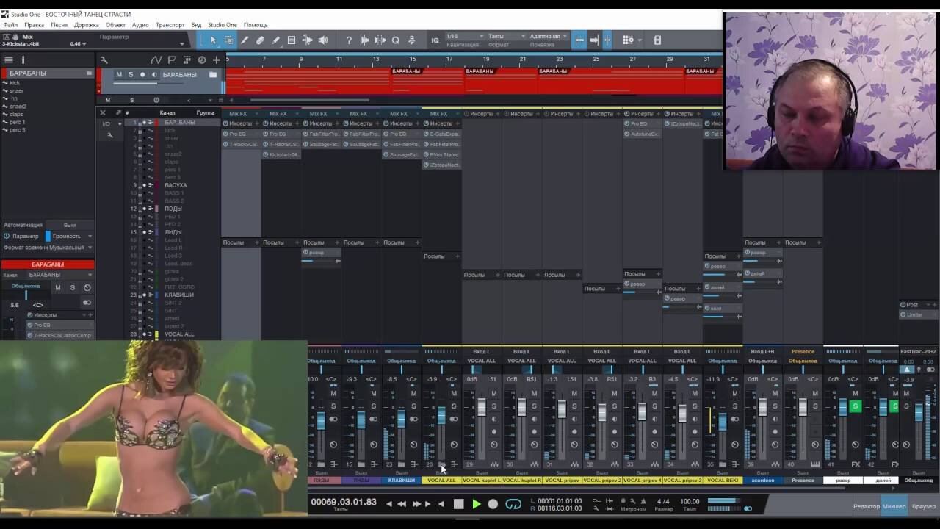Open the 1/16 quantize dropdown
Screen dimensions: 940x529
tap(465, 36)
